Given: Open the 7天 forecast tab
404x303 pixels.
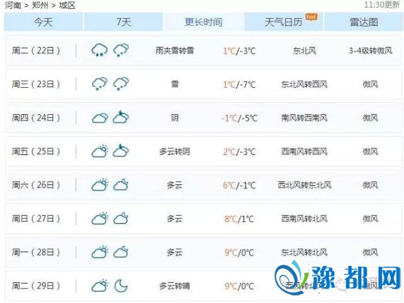Looking at the screenshot, I should (124, 22).
